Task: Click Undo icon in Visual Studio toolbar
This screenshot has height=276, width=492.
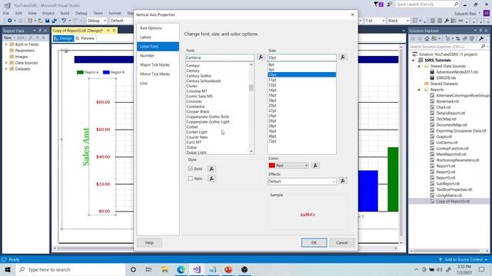Action: click(64, 21)
